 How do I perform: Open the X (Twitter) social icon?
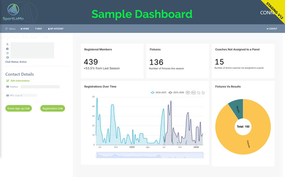(x=8, y=44)
